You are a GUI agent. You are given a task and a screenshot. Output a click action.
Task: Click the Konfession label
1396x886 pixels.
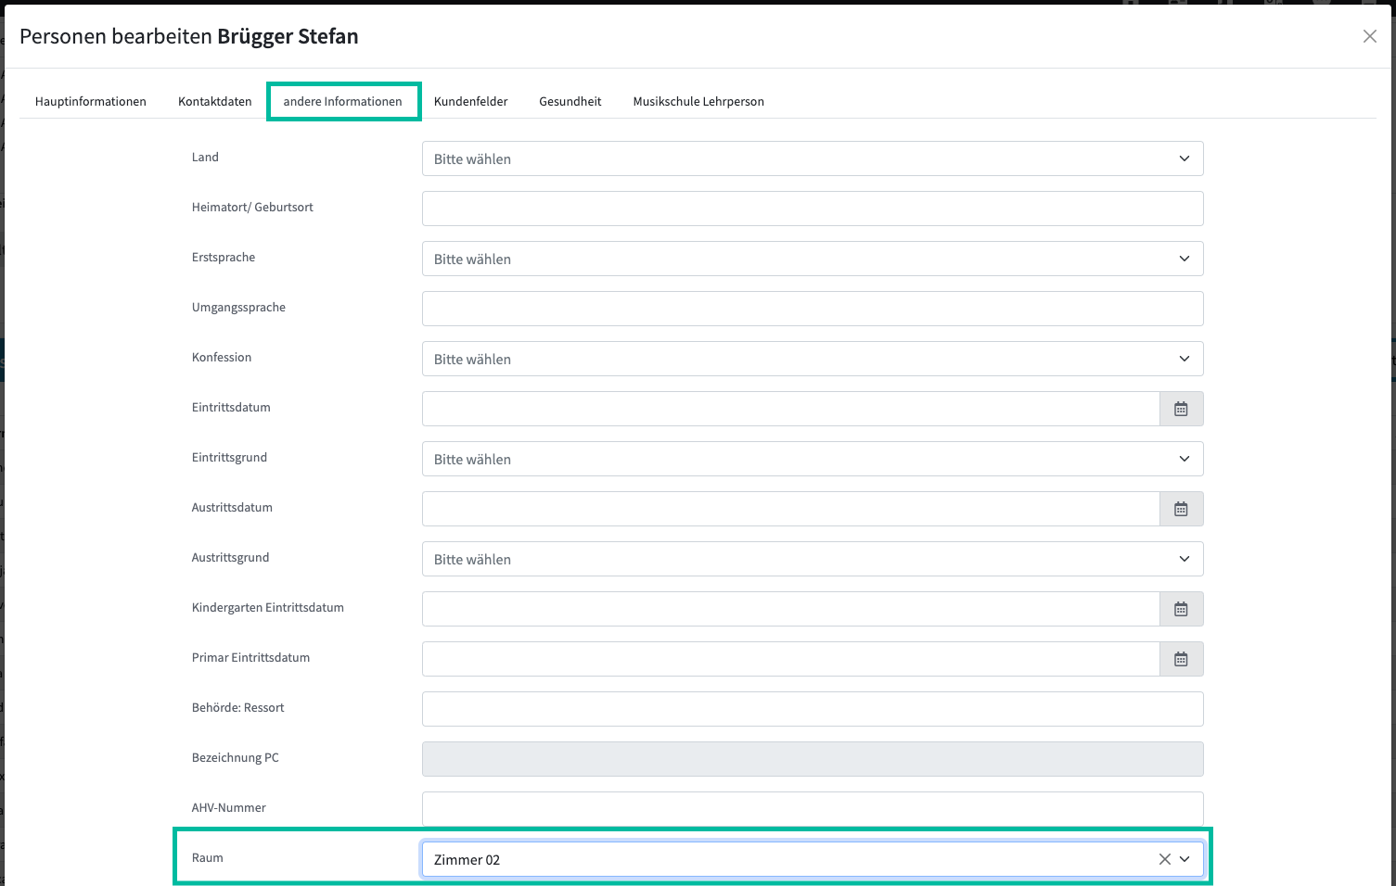point(222,357)
